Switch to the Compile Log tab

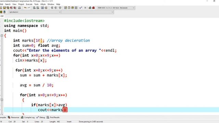(28, 118)
